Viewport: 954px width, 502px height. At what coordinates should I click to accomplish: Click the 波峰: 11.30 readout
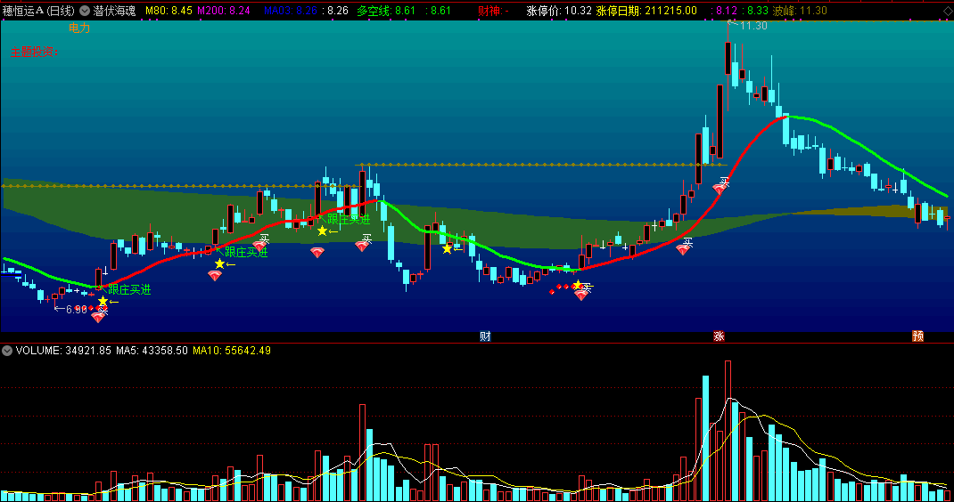[x=800, y=11]
